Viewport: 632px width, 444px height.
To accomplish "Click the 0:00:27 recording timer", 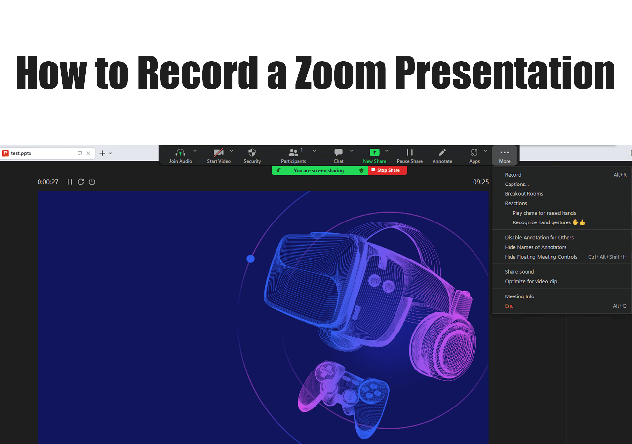I will 47,182.
